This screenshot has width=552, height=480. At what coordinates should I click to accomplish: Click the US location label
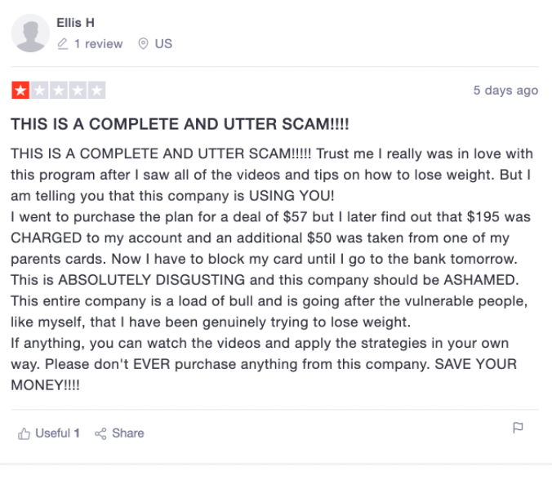click(163, 43)
